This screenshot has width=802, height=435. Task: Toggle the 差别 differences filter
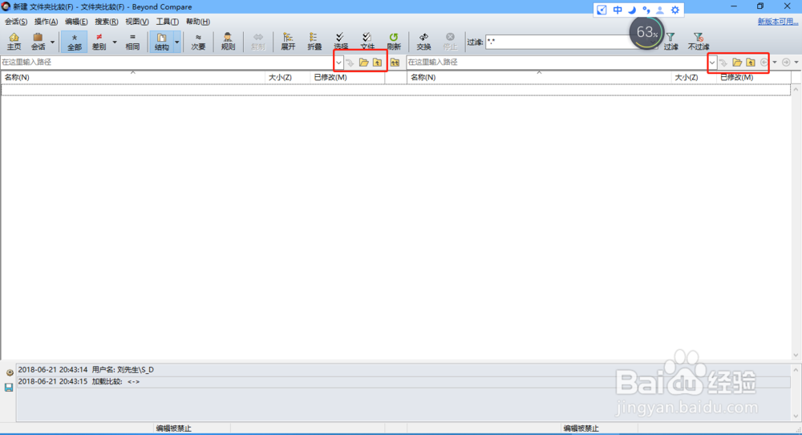tap(99, 42)
